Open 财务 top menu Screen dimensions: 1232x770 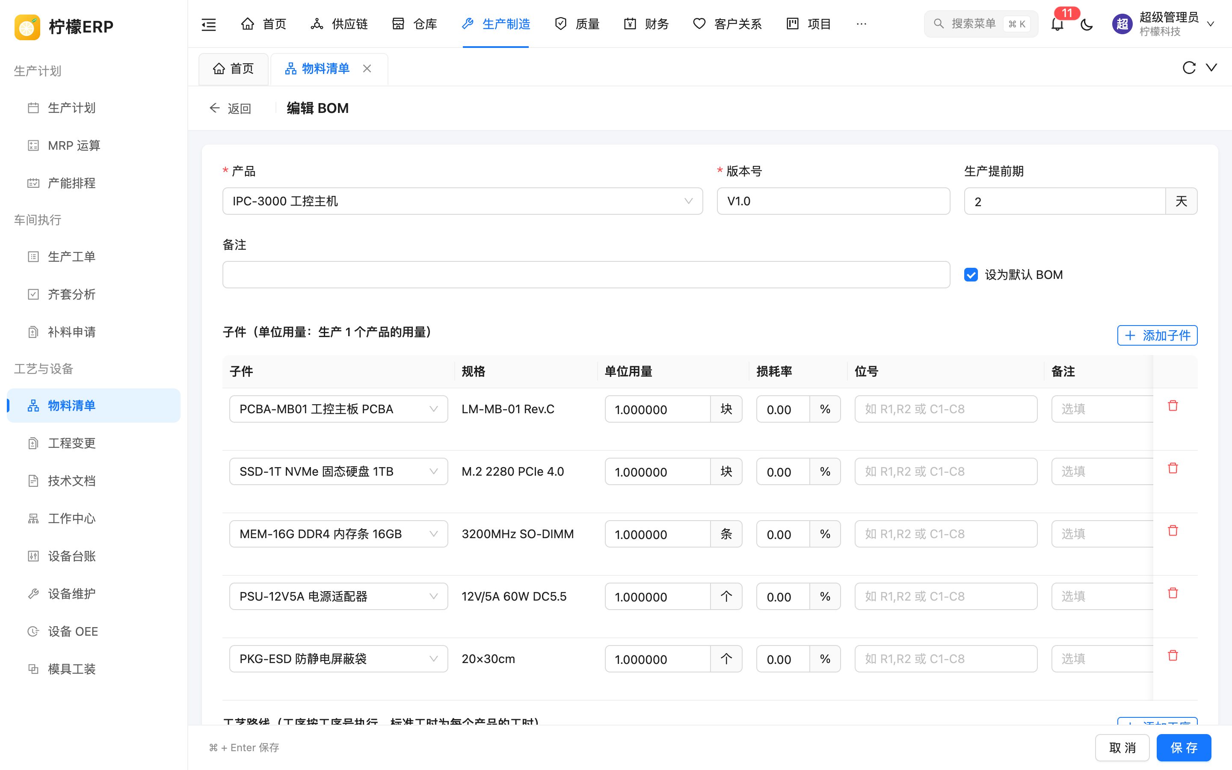click(646, 24)
